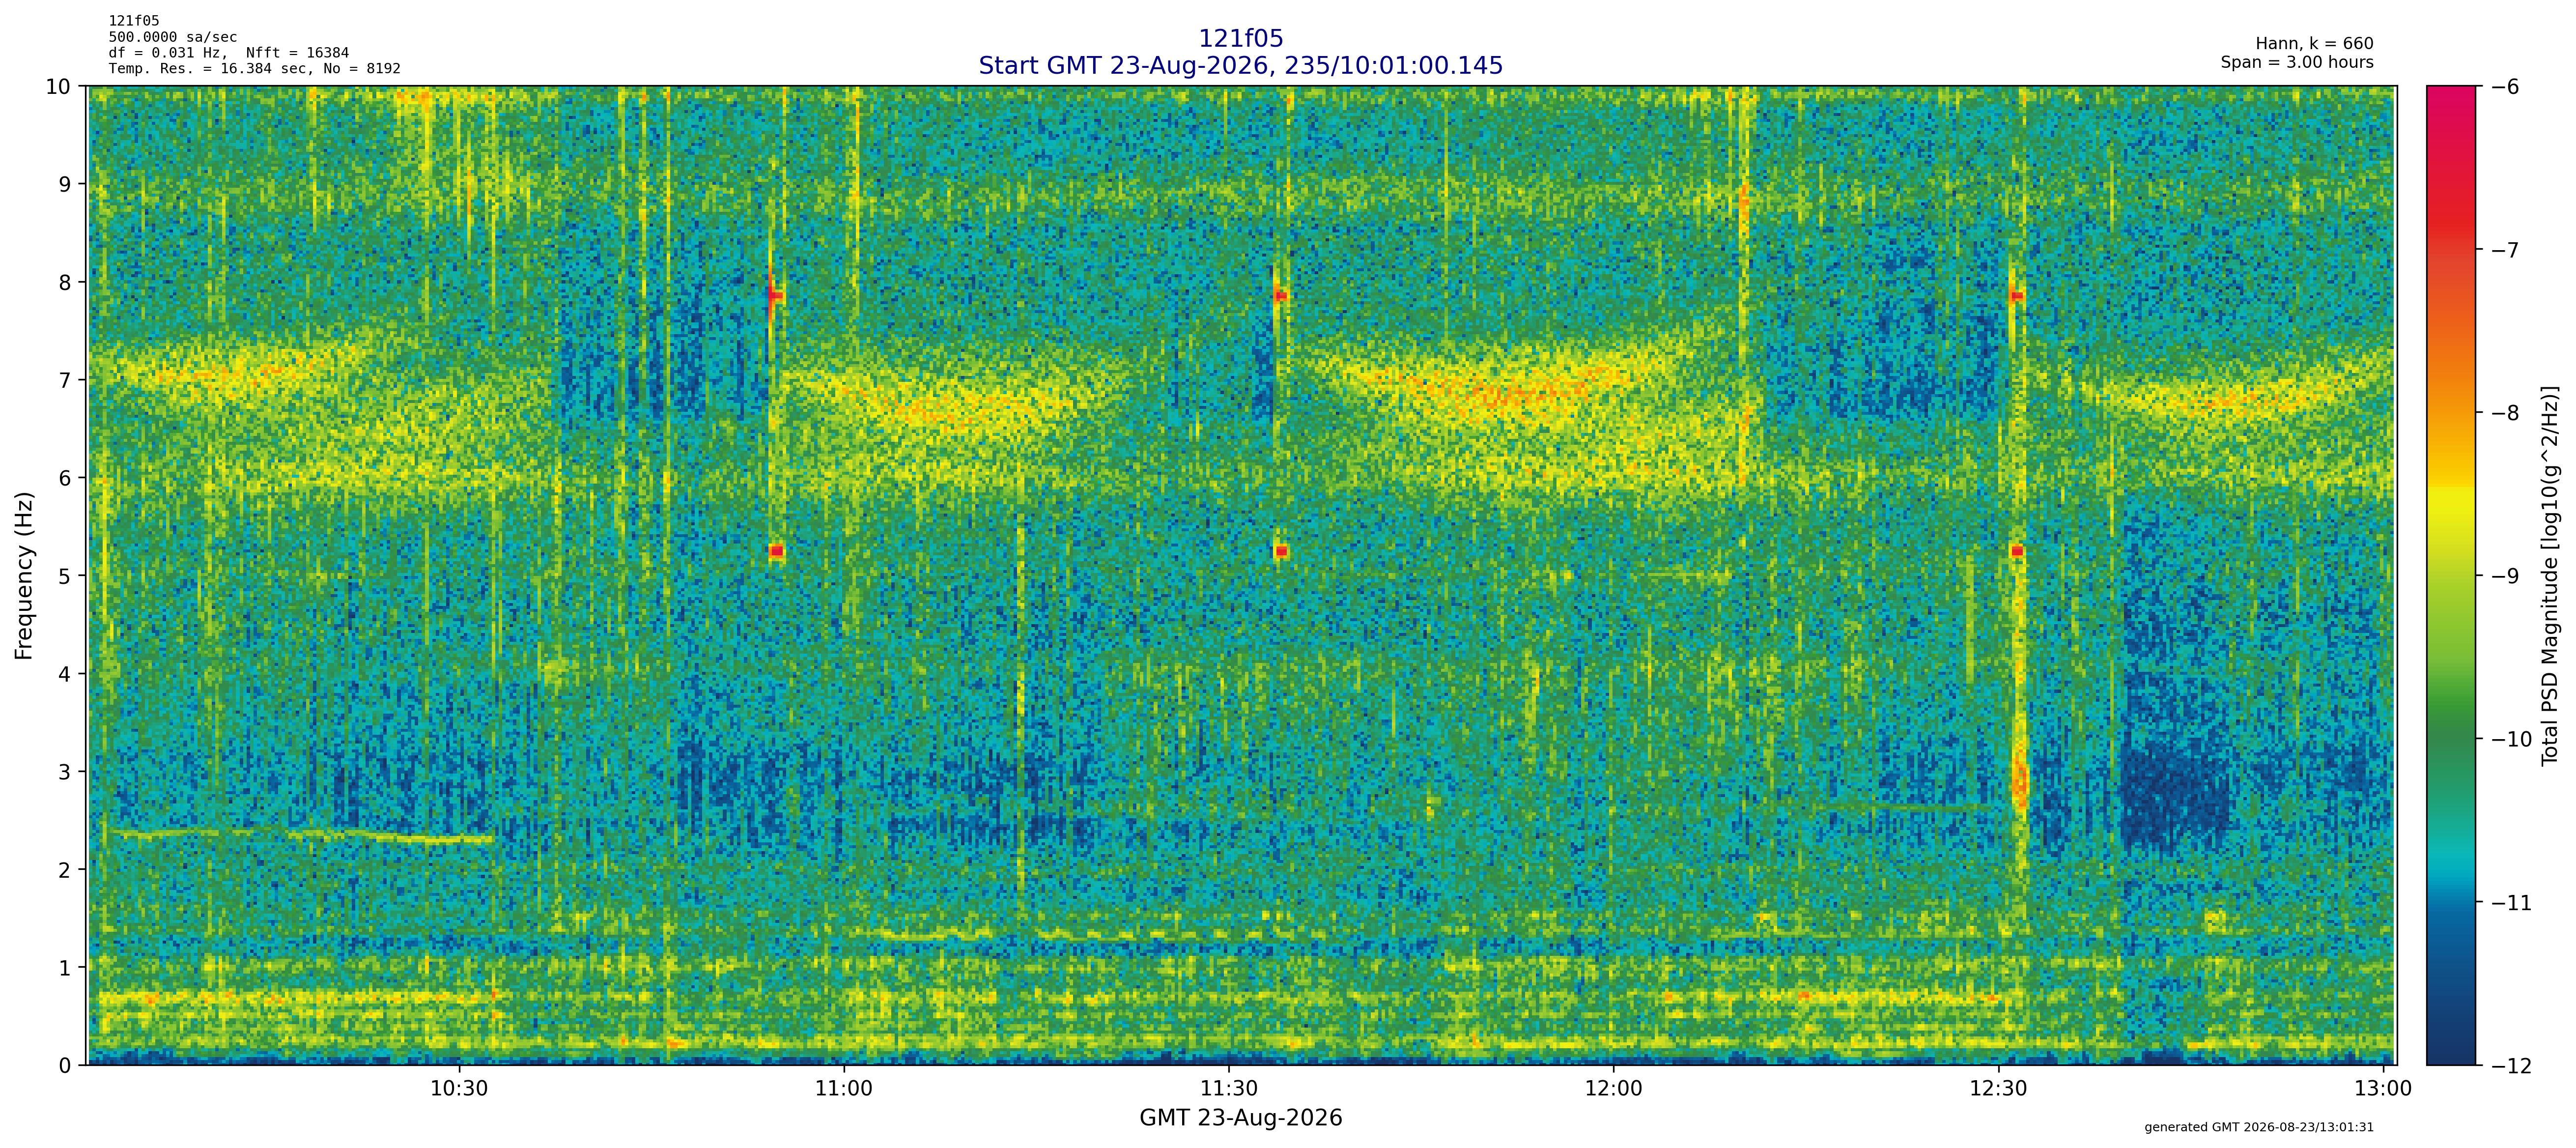This screenshot has width=2576, height=1148.
Task: Select the 'df = 0.031 Hz, Nfft = 16384' line
Action: [x=229, y=53]
